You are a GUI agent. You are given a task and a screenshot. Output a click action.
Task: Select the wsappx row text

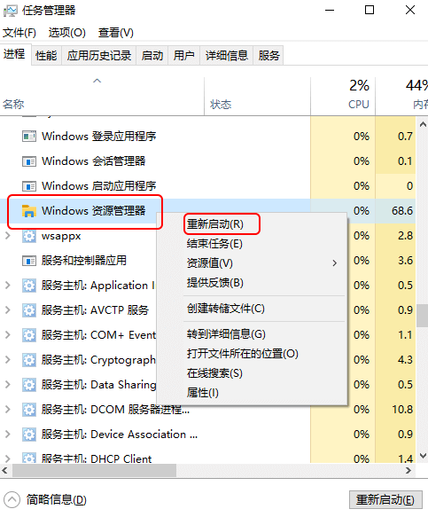pos(61,236)
